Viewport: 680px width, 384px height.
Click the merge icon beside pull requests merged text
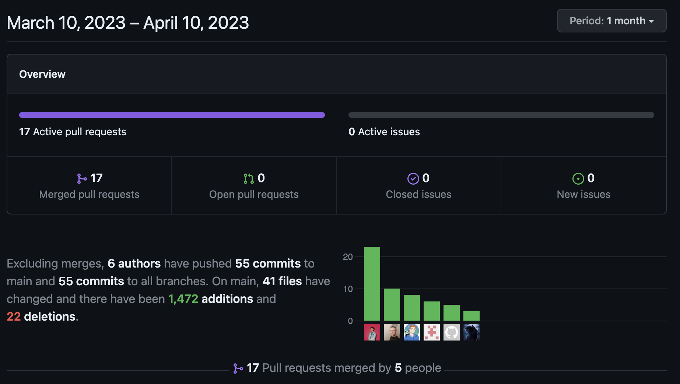point(239,368)
